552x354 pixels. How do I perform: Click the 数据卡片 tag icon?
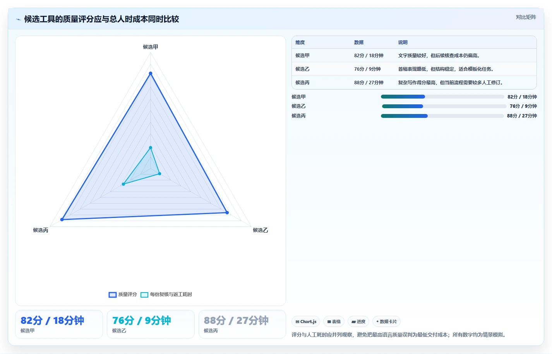(x=377, y=322)
